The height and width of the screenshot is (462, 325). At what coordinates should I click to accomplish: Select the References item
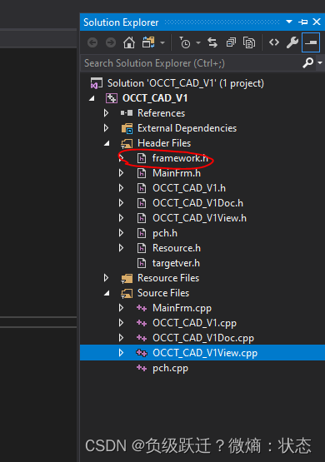[x=162, y=113]
